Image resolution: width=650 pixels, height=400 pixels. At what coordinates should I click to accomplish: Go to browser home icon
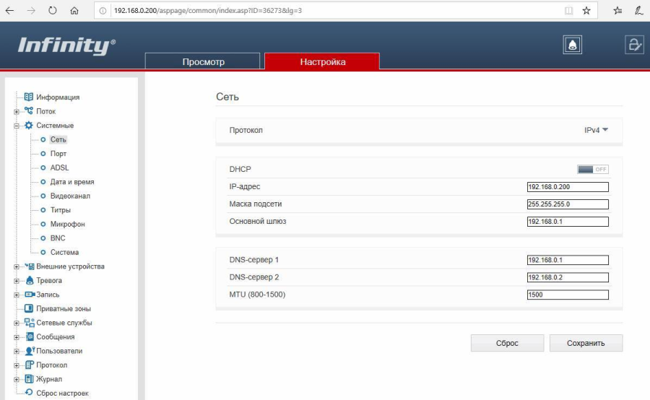74,11
